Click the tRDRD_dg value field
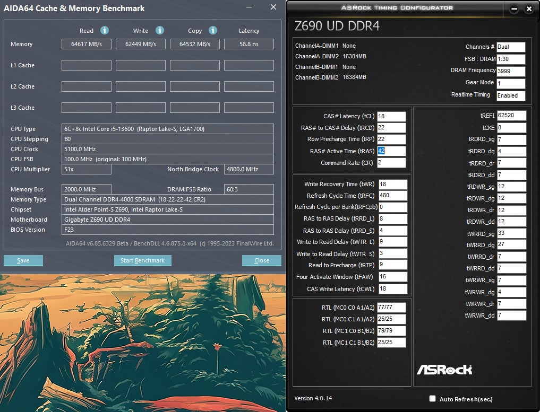 (511, 151)
